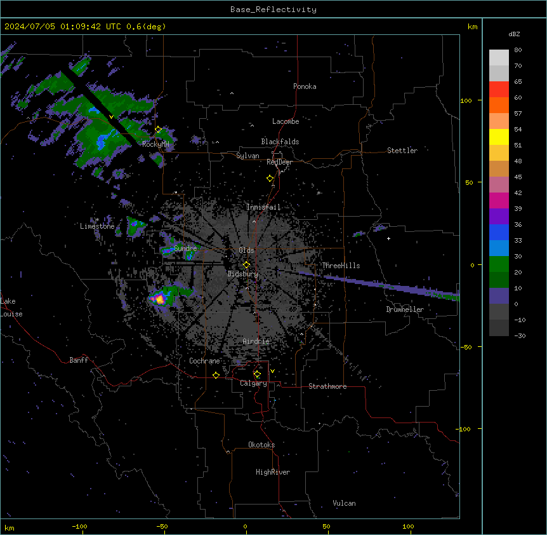Select the Calgary label
The height and width of the screenshot is (535, 547).
click(x=253, y=383)
